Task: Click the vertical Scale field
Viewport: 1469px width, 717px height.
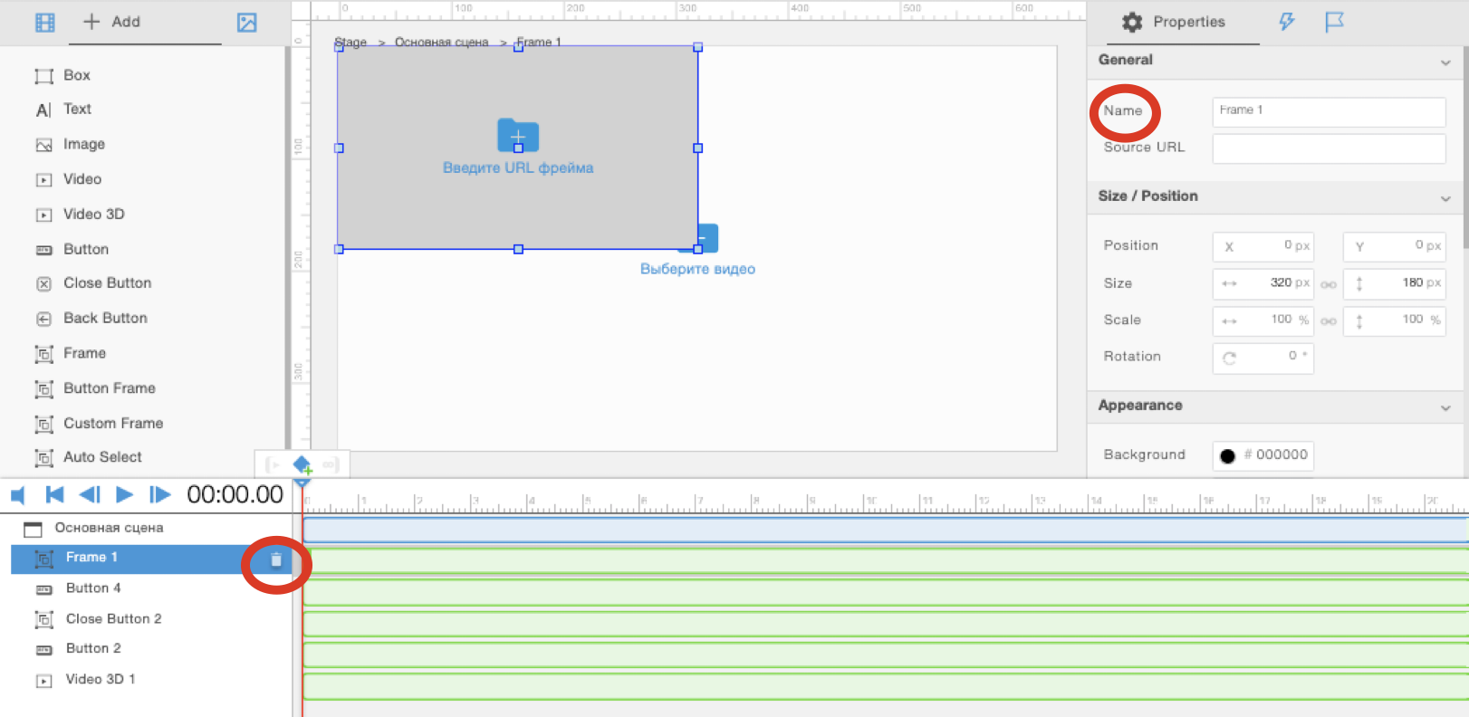Action: click(x=1394, y=320)
